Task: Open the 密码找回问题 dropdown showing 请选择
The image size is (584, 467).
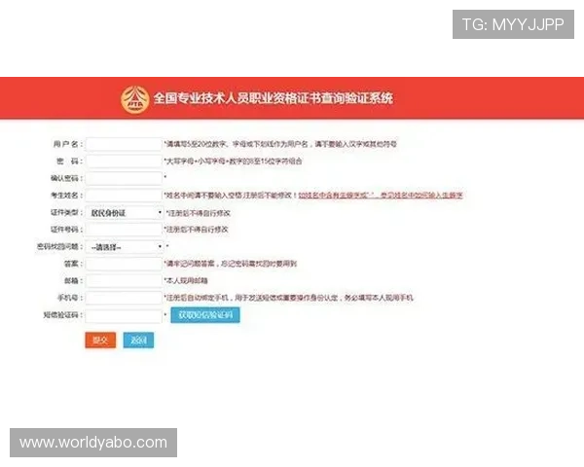Action: (125, 247)
